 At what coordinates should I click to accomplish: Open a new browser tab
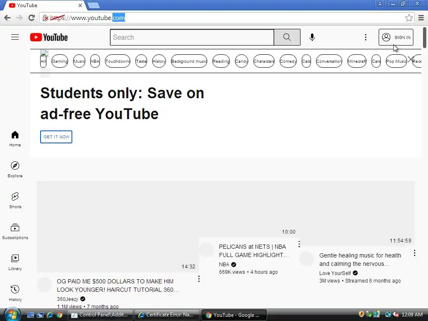point(93,5)
